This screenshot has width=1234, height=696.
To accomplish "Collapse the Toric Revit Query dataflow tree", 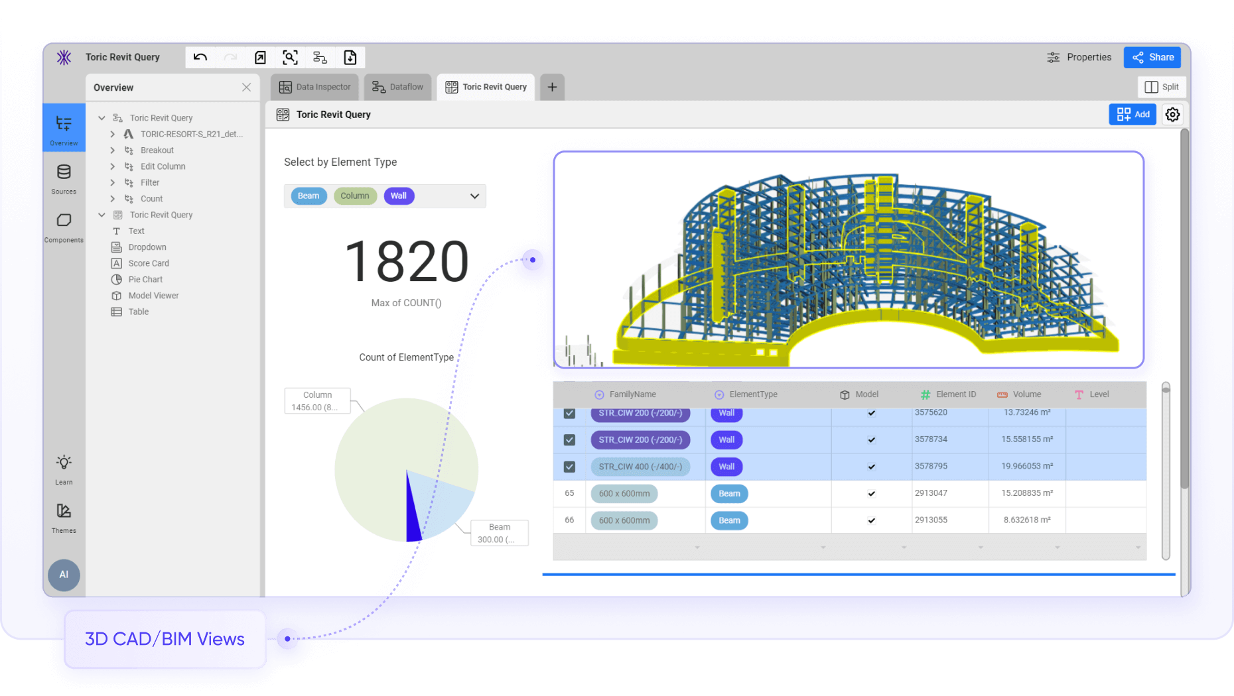I will (102, 117).
